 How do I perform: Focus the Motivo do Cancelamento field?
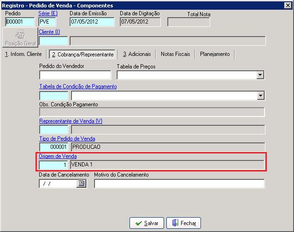(179, 183)
